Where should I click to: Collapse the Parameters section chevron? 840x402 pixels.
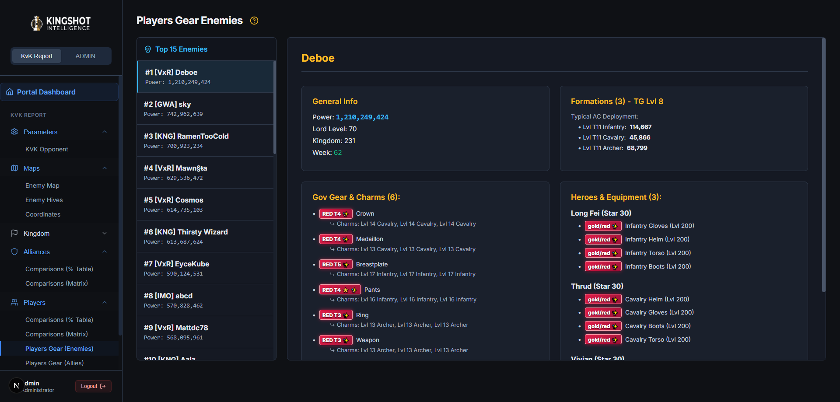point(105,132)
